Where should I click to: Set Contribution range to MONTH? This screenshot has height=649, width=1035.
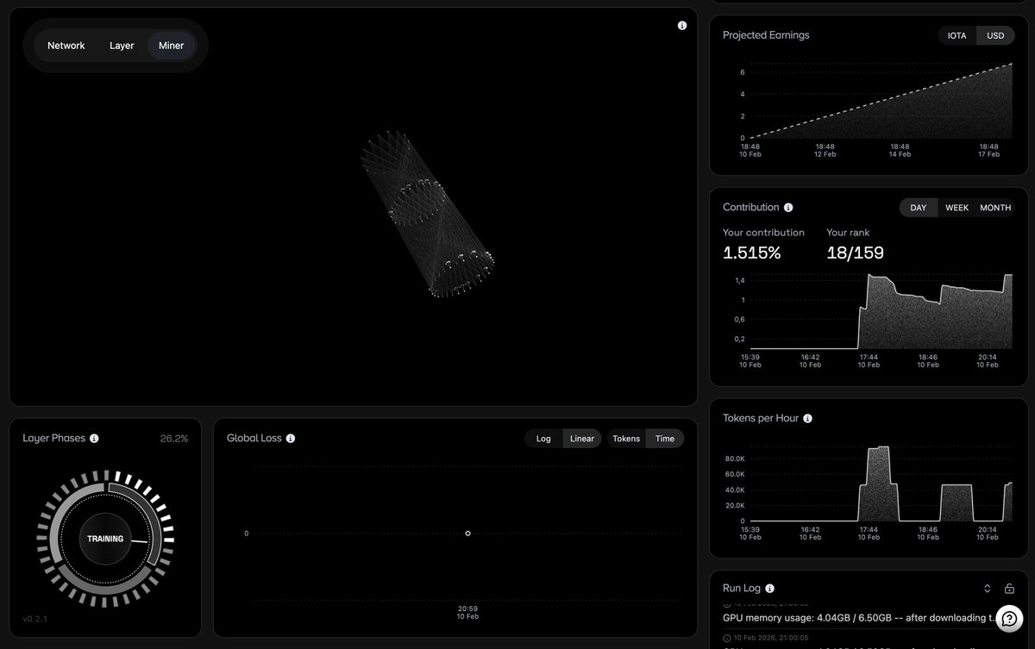995,208
